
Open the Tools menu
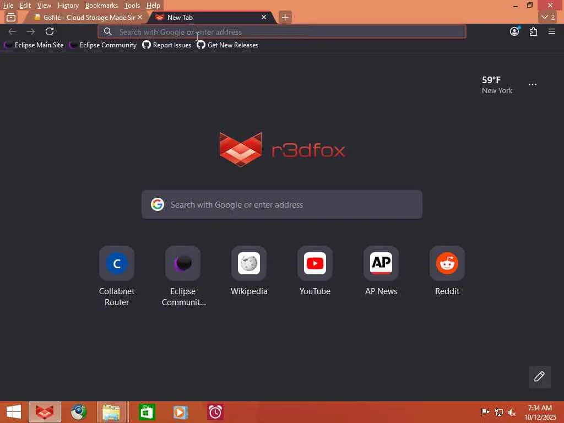pos(132,6)
